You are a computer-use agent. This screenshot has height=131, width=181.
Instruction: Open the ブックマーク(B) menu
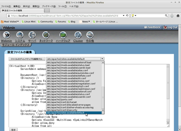(x=49, y=6)
